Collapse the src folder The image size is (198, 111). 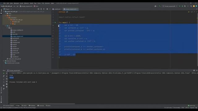[x=6, y=26]
